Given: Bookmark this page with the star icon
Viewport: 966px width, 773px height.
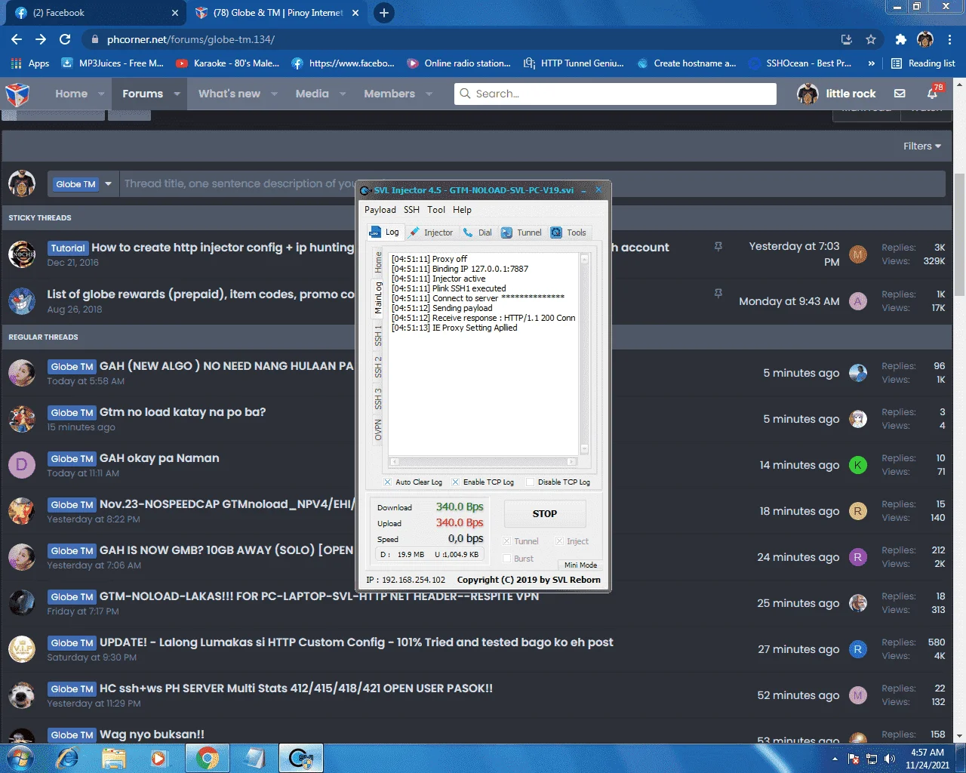Looking at the screenshot, I should click(x=871, y=39).
